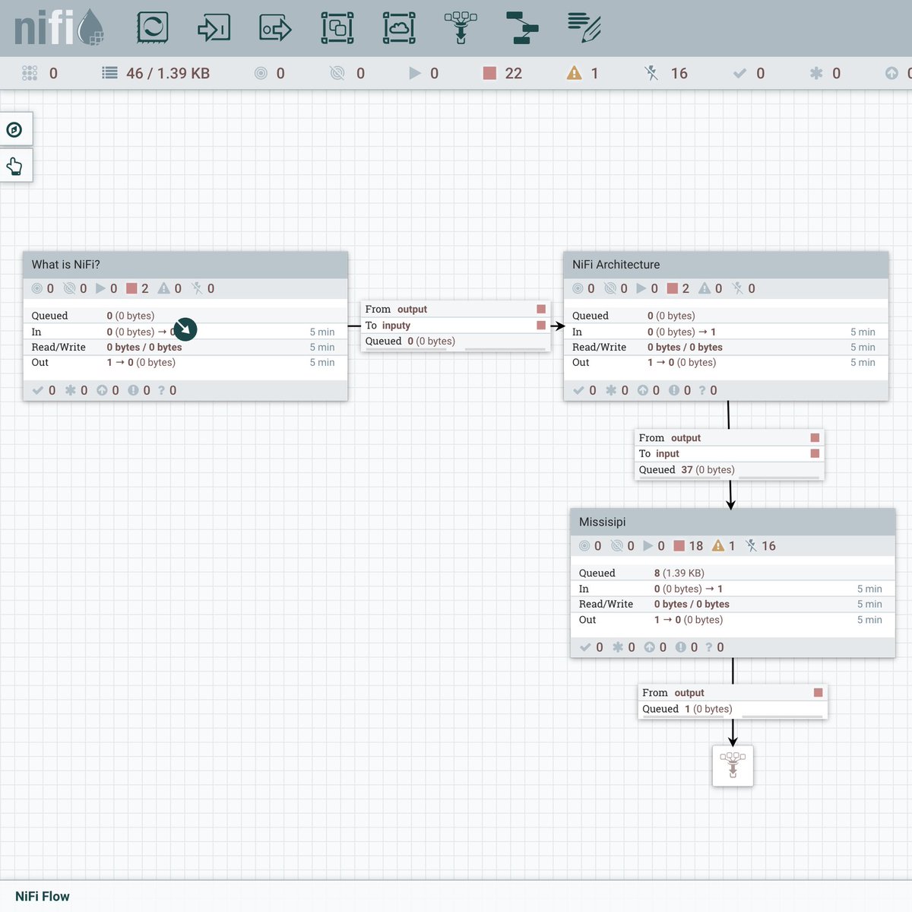Click disabled icon showing 16 in Missisipi
The width and height of the screenshot is (912, 912).
pos(751,545)
